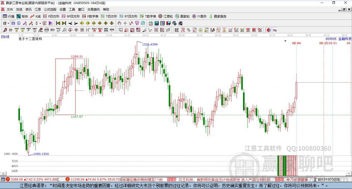Click the first yellow diamond arrow icon

click(x=82, y=23)
